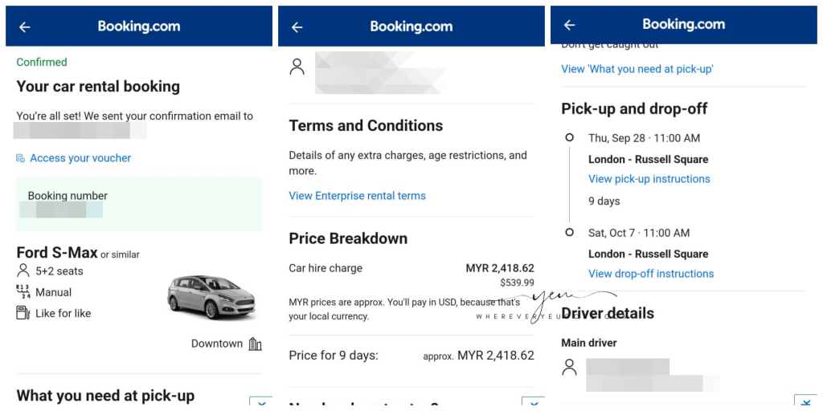Image resolution: width=823 pixels, height=411 pixels.
Task: Click the main driver person icon
Action: tap(569, 367)
